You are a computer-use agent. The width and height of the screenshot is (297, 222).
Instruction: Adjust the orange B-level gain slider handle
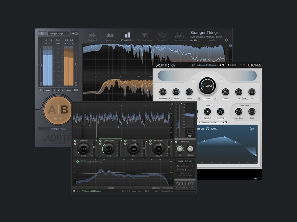click(76, 64)
